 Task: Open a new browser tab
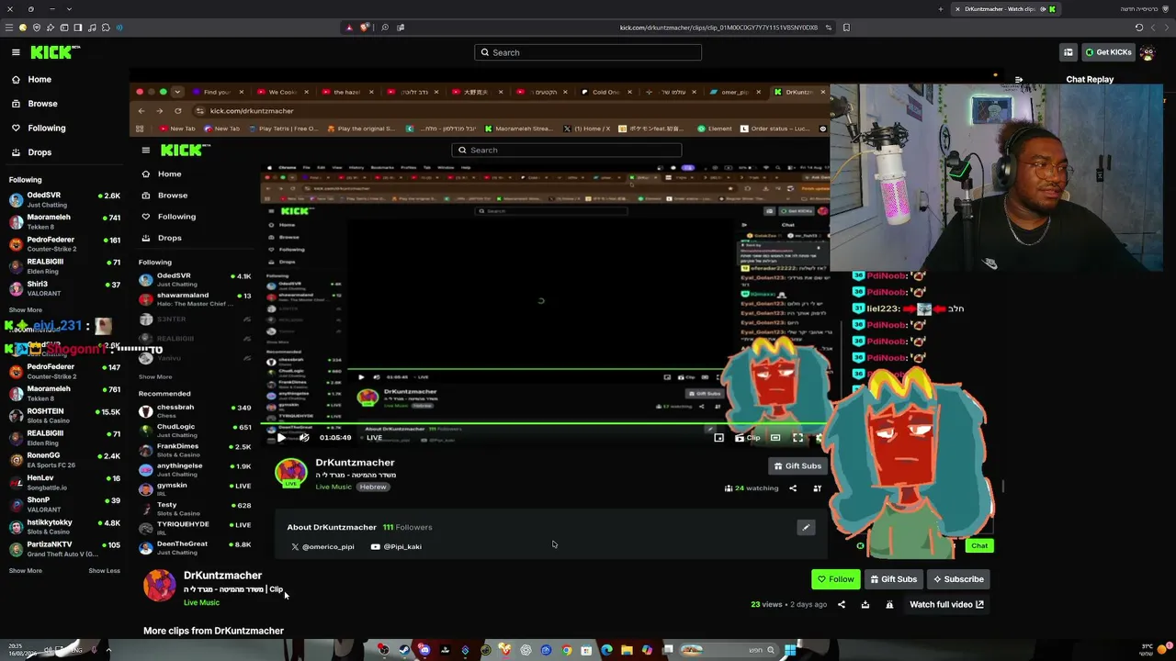(940, 9)
